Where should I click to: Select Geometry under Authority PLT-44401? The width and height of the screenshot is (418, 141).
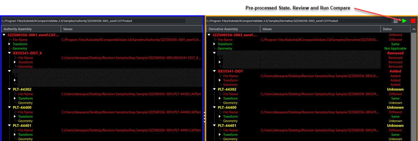pos(25,139)
